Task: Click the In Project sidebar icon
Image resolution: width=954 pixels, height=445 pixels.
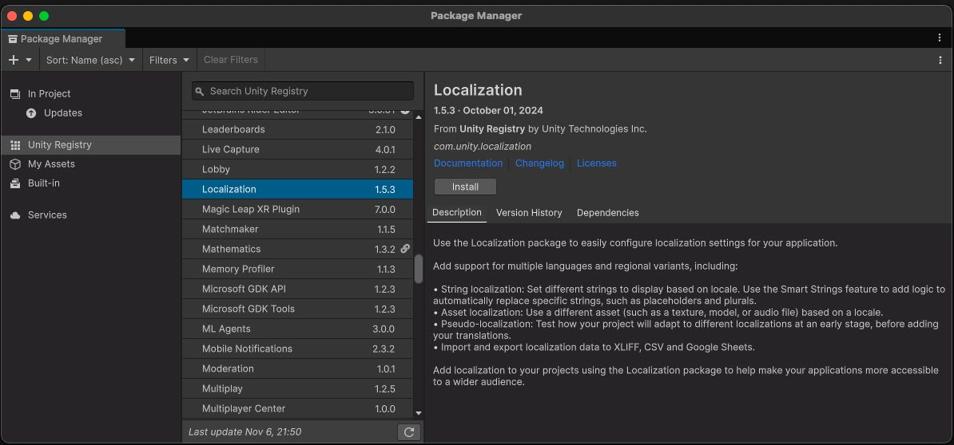Action: point(15,93)
